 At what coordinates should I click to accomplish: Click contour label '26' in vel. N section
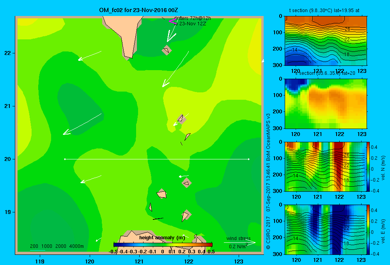click(347, 155)
